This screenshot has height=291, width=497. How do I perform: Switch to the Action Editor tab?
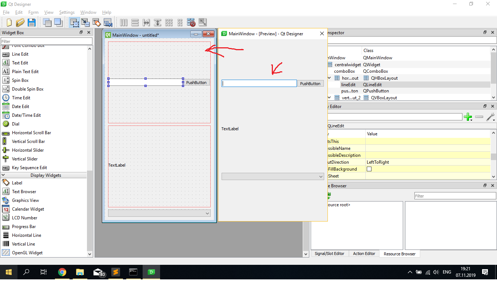[364, 254]
